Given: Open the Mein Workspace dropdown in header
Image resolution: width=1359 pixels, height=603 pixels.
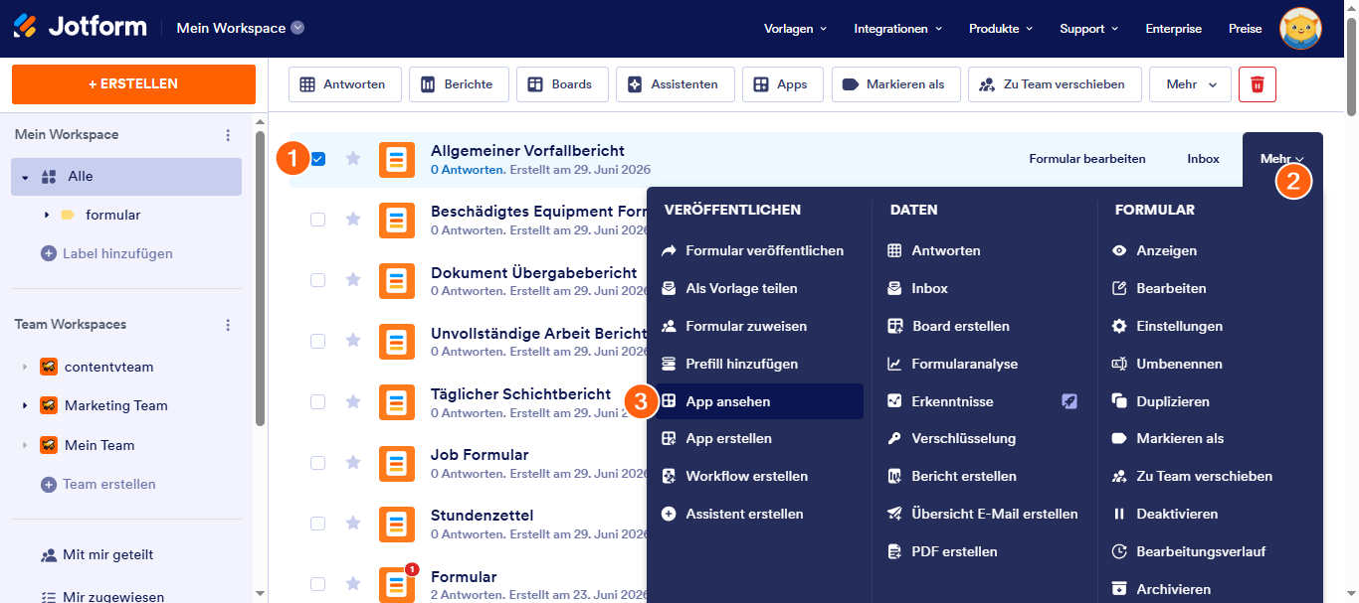Looking at the screenshot, I should (x=240, y=28).
